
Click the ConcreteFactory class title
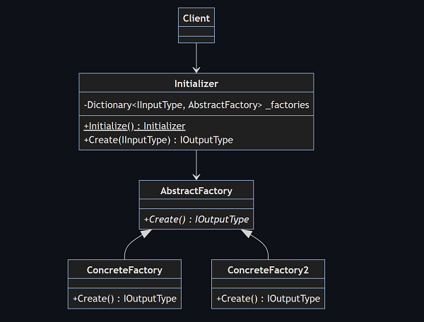click(x=124, y=270)
